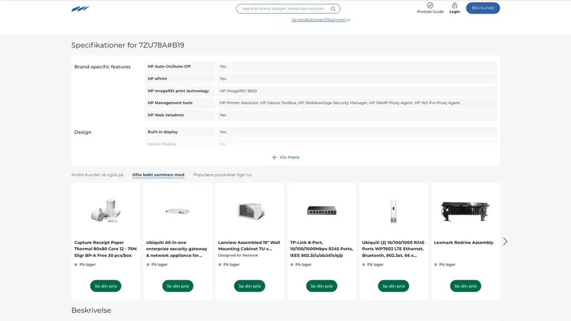Expand specifications with Vis mere

pos(285,157)
